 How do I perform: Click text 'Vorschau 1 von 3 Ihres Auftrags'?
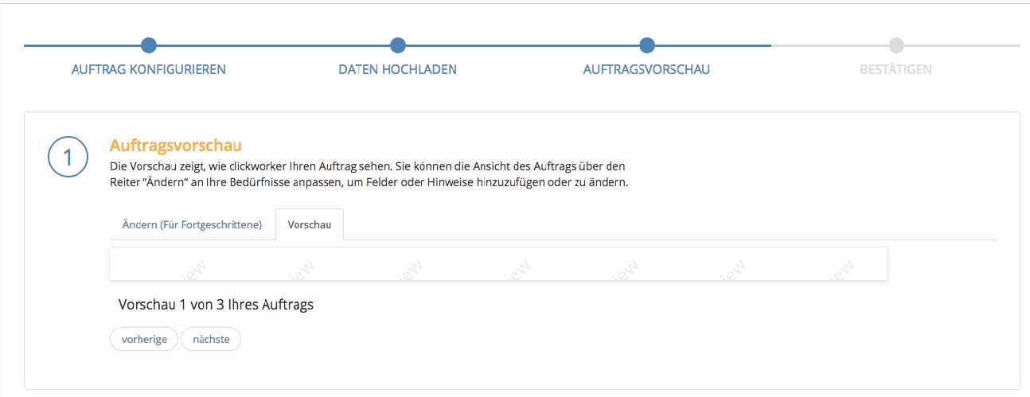[x=216, y=305]
